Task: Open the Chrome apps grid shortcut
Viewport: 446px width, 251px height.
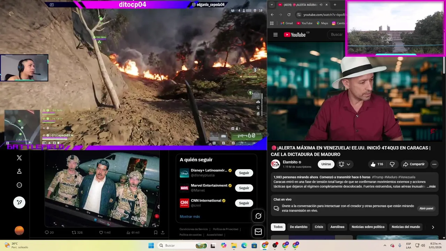Action: point(272,23)
